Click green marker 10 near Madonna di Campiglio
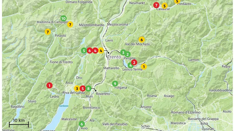 [x=64, y=18]
